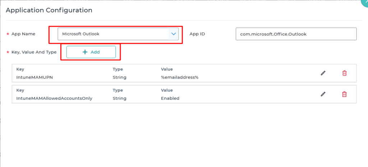Delete the IntuneMAMUPN key entry

(344, 73)
